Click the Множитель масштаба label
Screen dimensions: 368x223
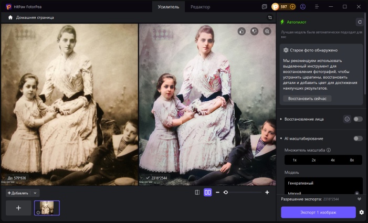click(x=304, y=150)
